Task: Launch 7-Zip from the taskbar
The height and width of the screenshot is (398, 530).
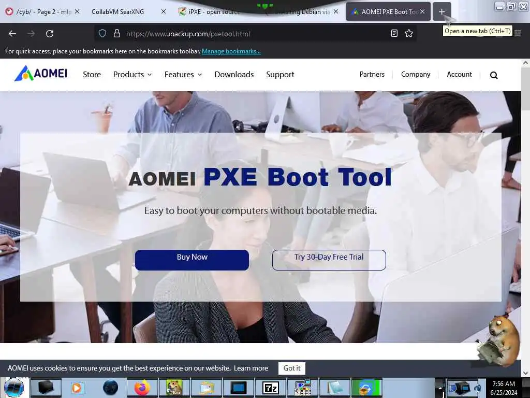Action: coord(270,388)
